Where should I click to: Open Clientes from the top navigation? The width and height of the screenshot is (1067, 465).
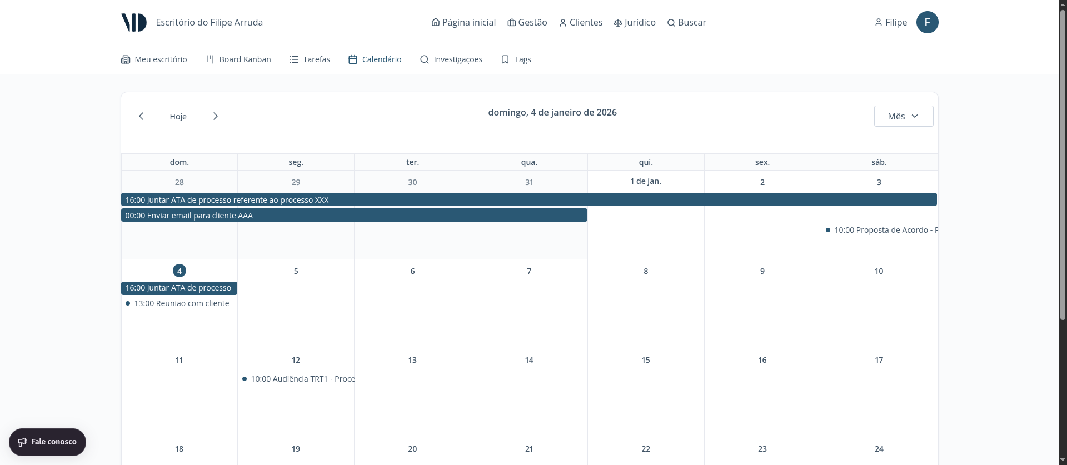point(581,22)
